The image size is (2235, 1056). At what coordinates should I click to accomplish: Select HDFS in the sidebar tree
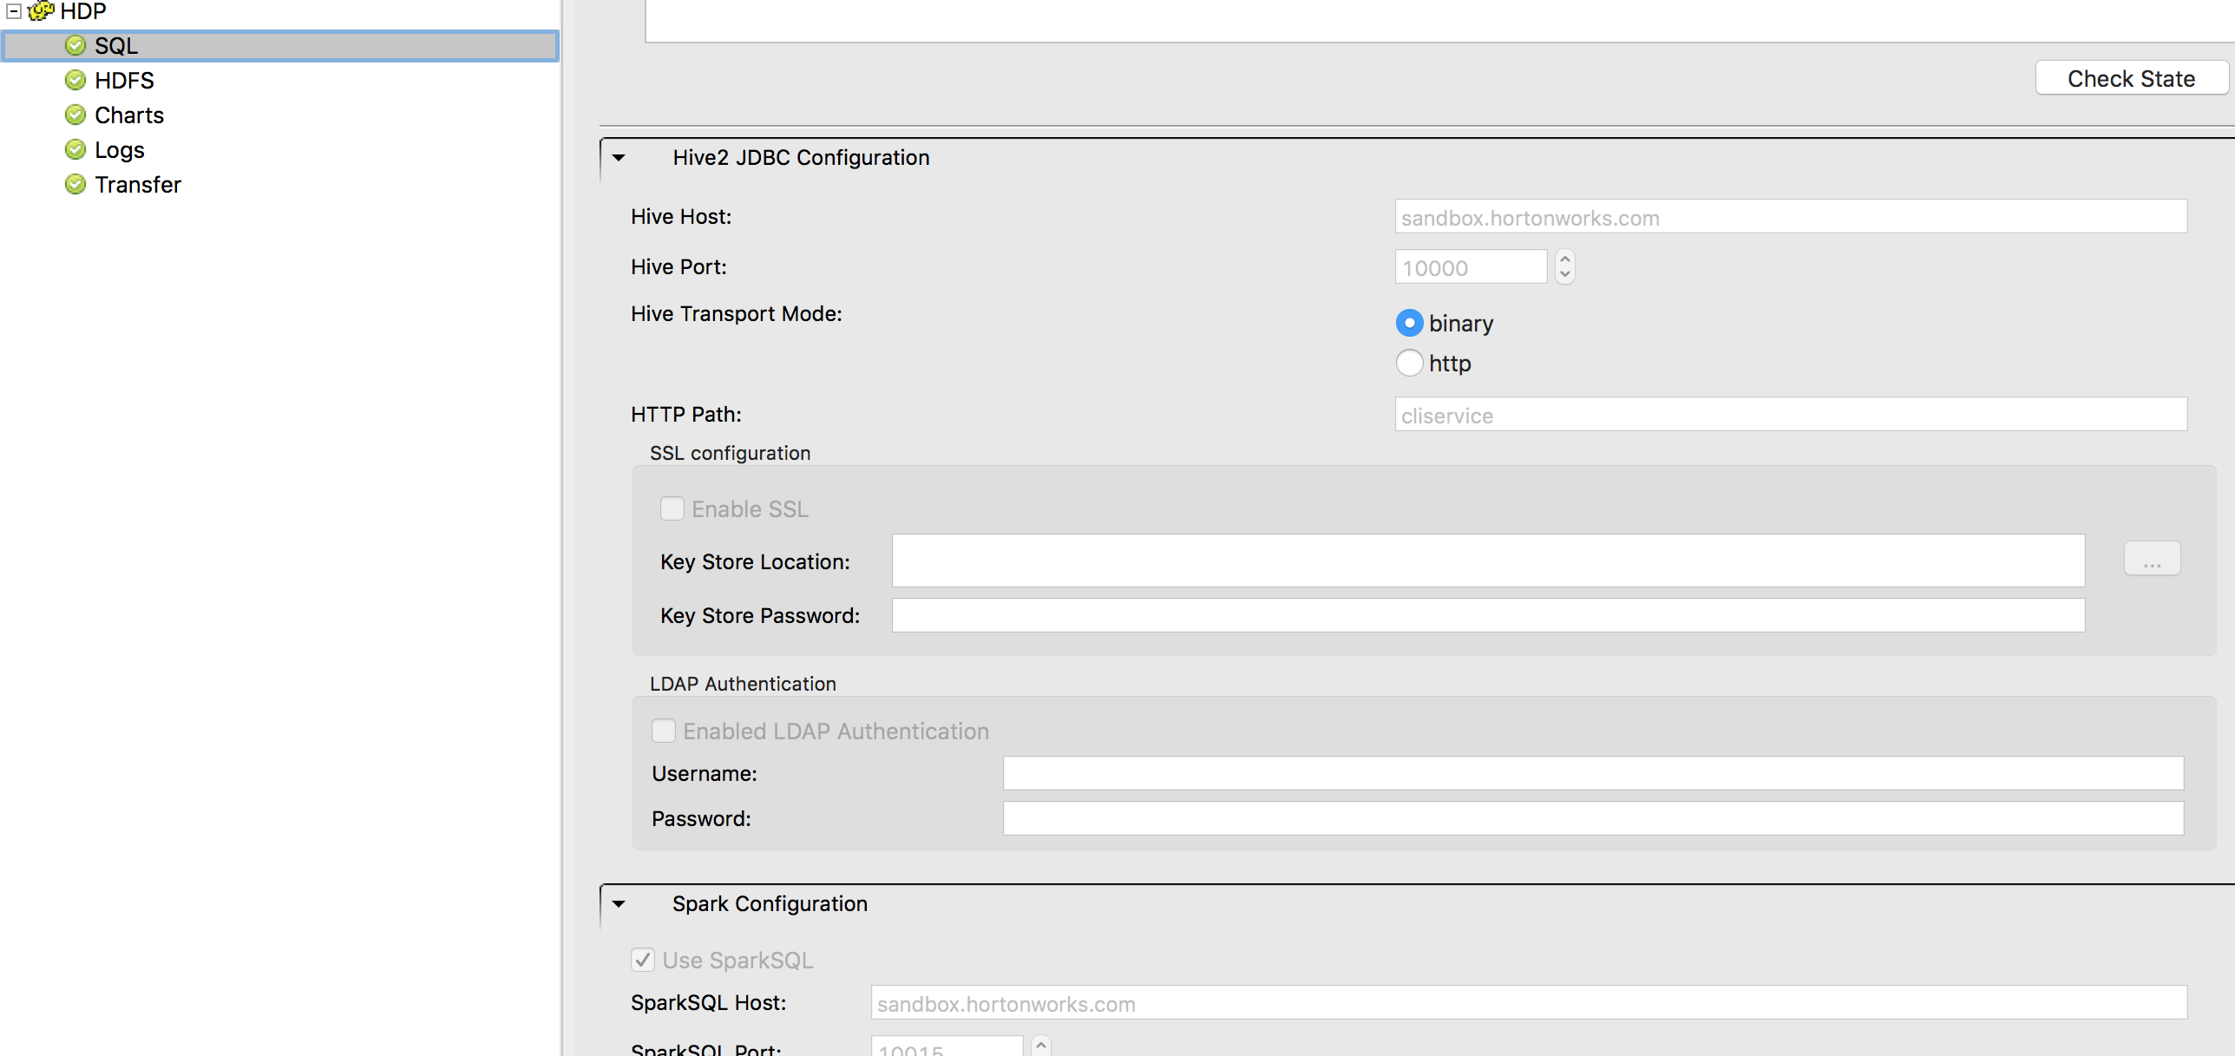(124, 80)
